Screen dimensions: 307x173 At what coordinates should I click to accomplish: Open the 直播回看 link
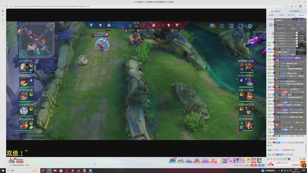coord(295,11)
